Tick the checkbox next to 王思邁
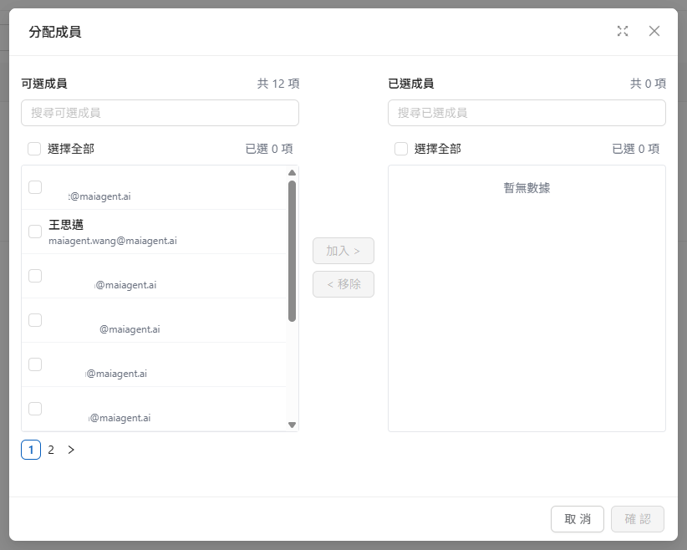The height and width of the screenshot is (550, 687). pos(35,232)
